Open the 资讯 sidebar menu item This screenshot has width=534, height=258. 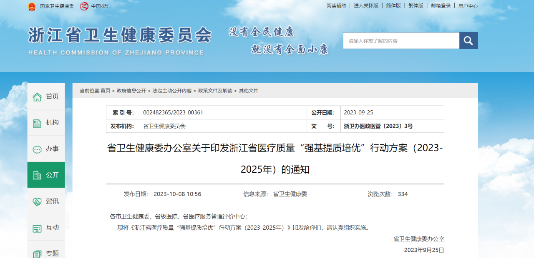(46, 201)
